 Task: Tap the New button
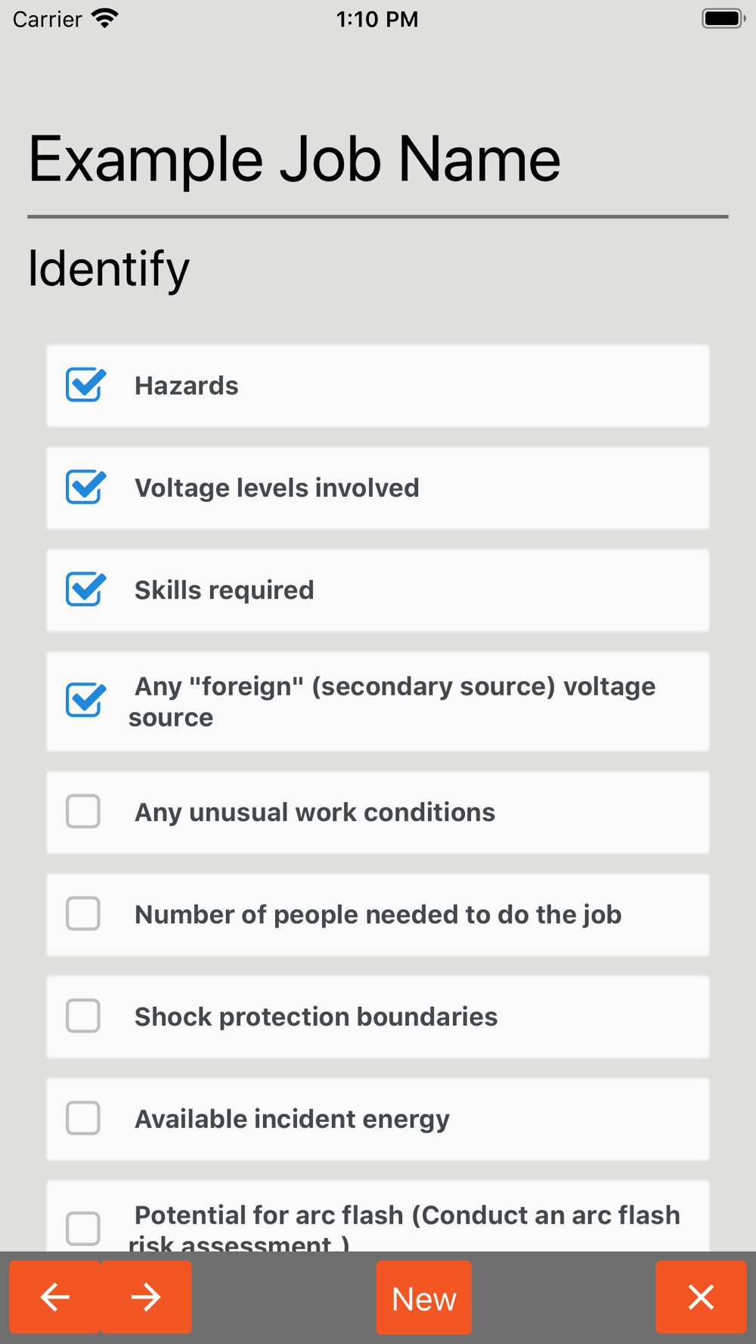(x=423, y=1297)
